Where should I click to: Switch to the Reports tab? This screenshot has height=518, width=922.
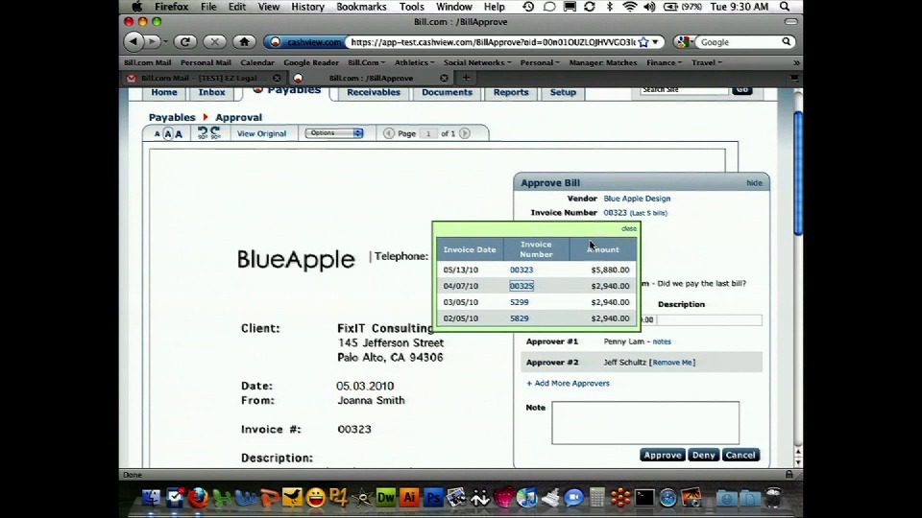point(510,92)
